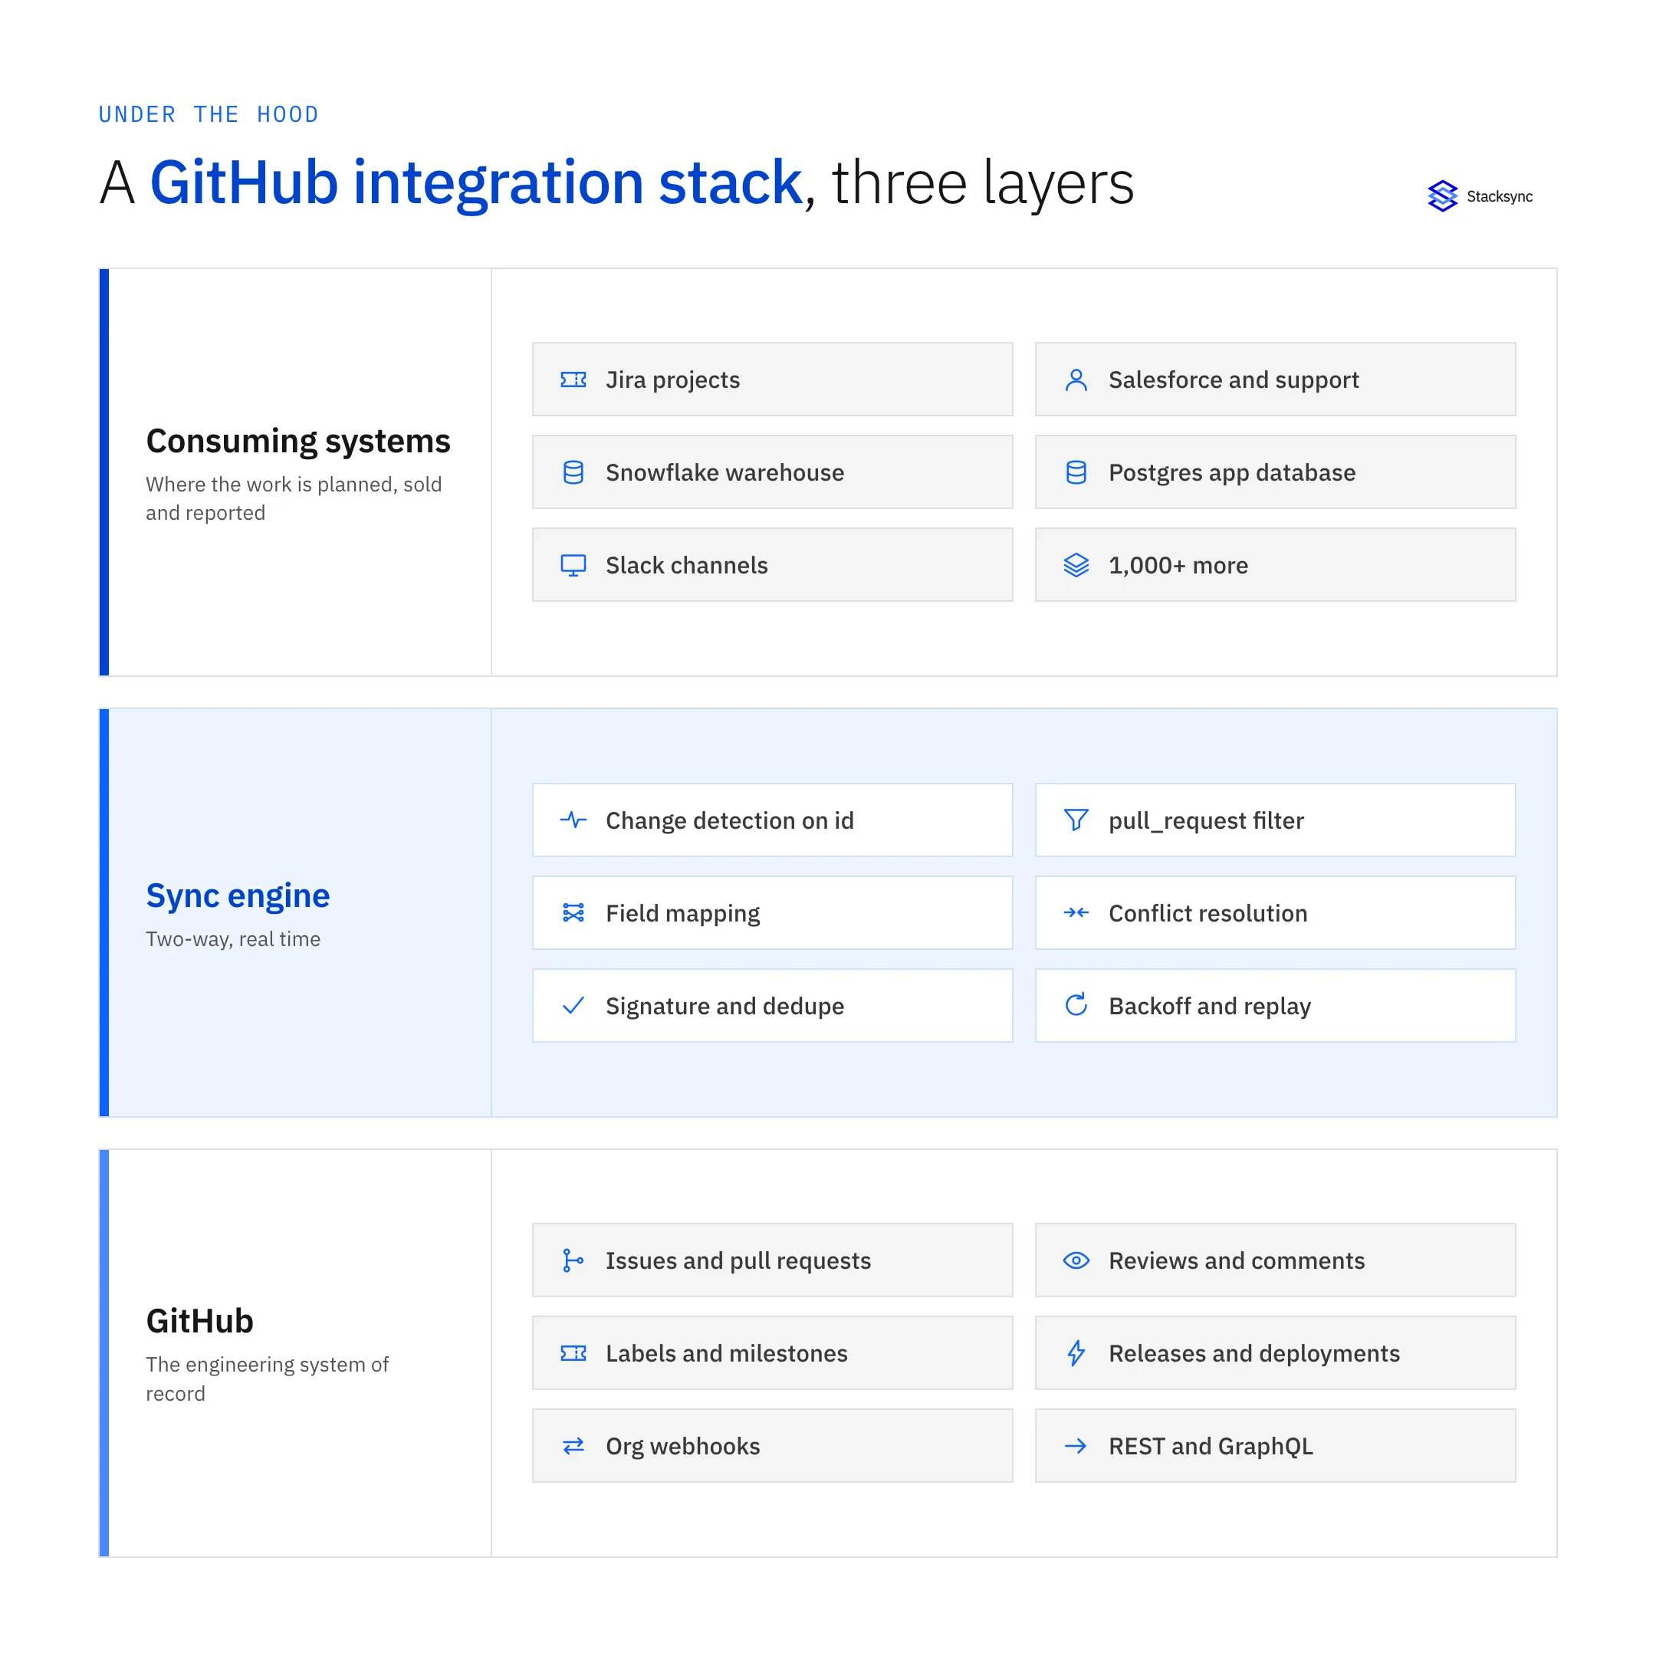Click the pulse icon beside Change detection on id
Viewport: 1656px width, 1656px height.
573,820
